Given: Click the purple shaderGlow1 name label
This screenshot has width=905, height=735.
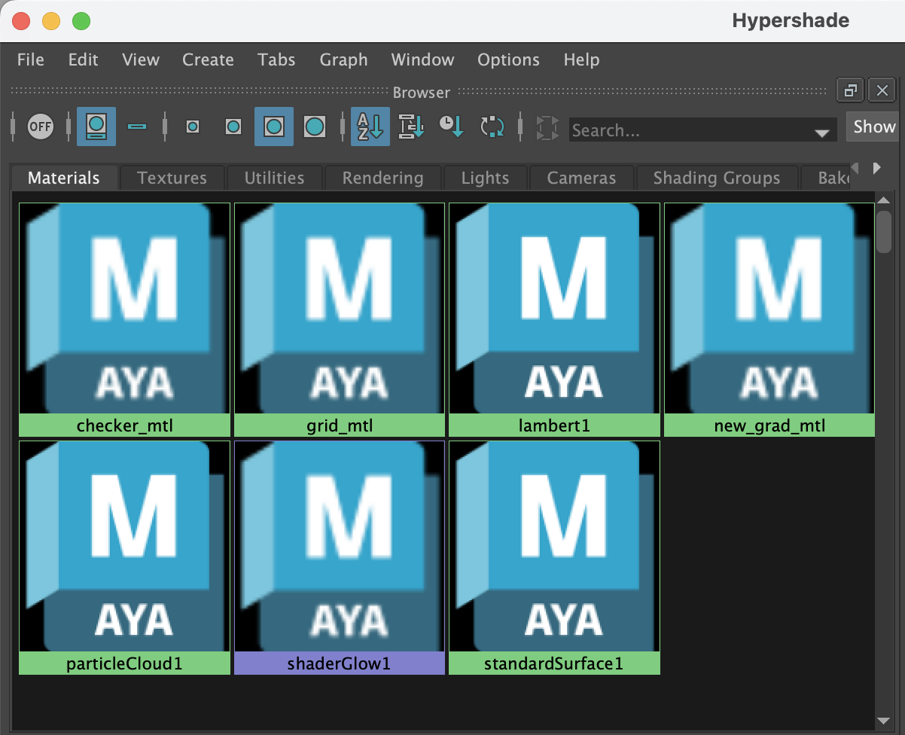Looking at the screenshot, I should click(340, 663).
